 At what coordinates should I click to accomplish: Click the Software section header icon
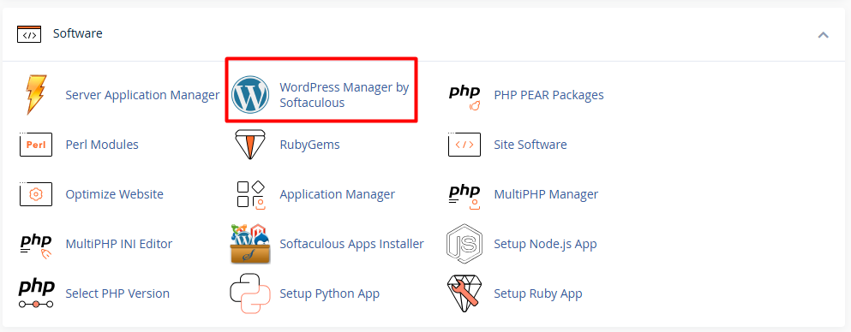tap(29, 33)
